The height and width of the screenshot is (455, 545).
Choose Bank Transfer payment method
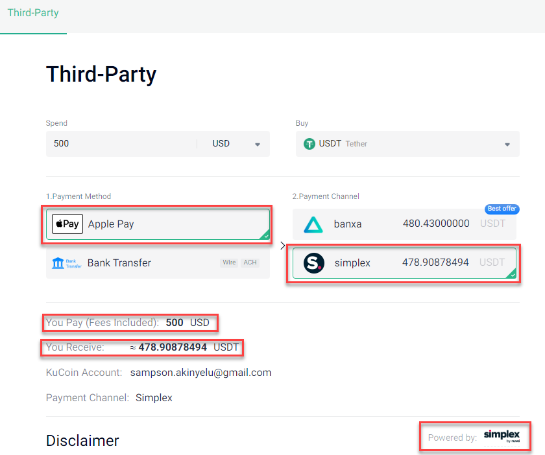[x=158, y=263]
